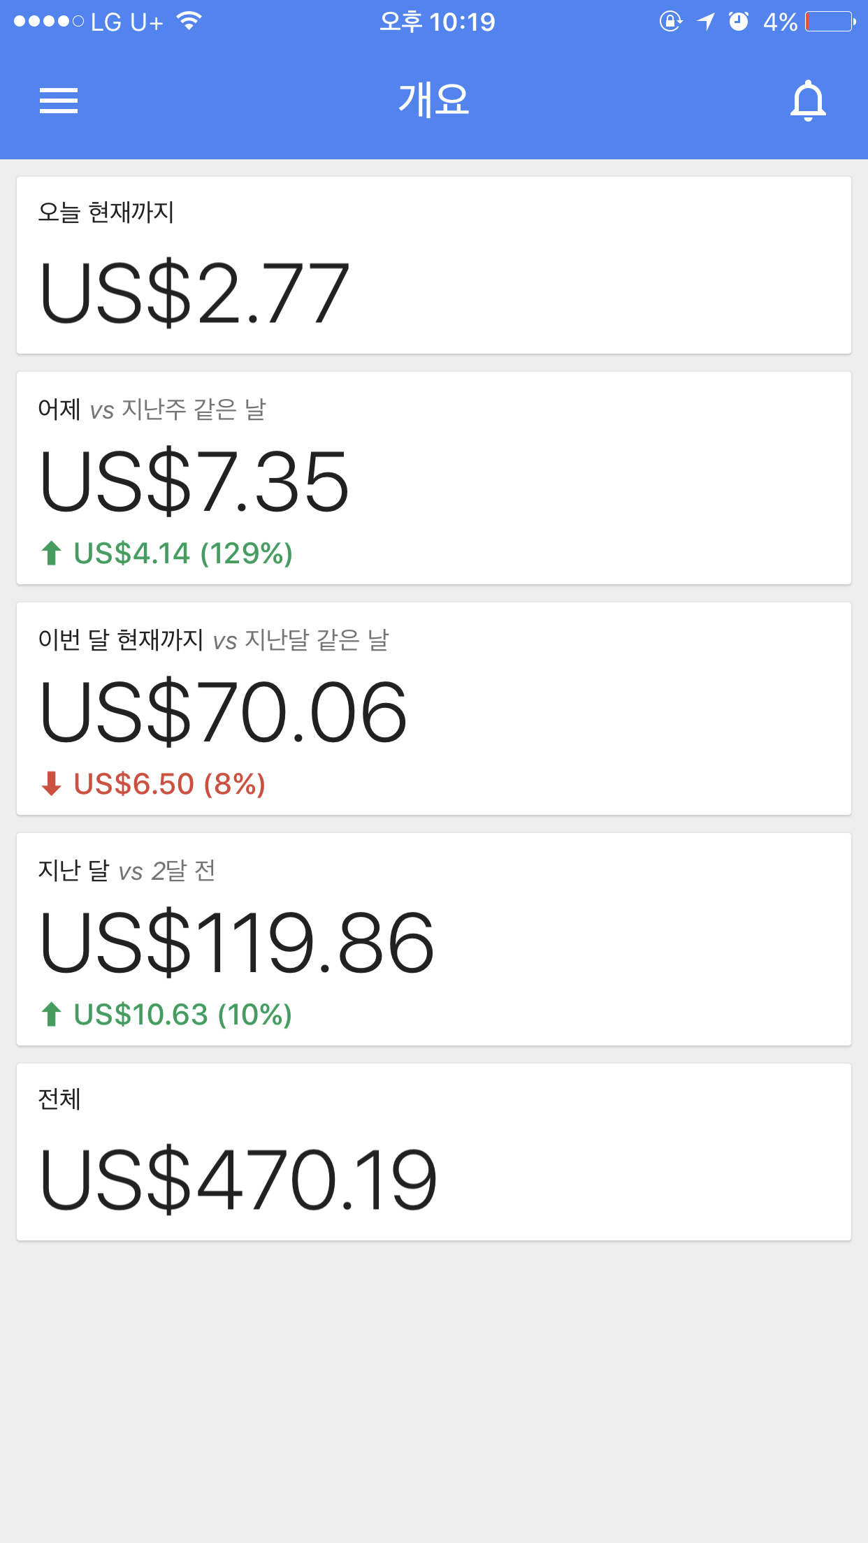Screen dimensions: 868x1543
Task: Open the 이번 달 현재까지 earnings card
Action: [434, 709]
